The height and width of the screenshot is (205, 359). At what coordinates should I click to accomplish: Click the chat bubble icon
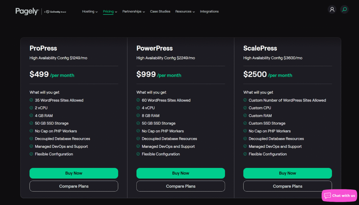pos(327,196)
